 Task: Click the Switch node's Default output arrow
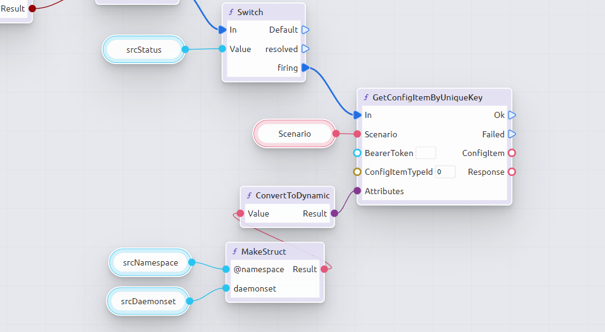pyautogui.click(x=306, y=30)
